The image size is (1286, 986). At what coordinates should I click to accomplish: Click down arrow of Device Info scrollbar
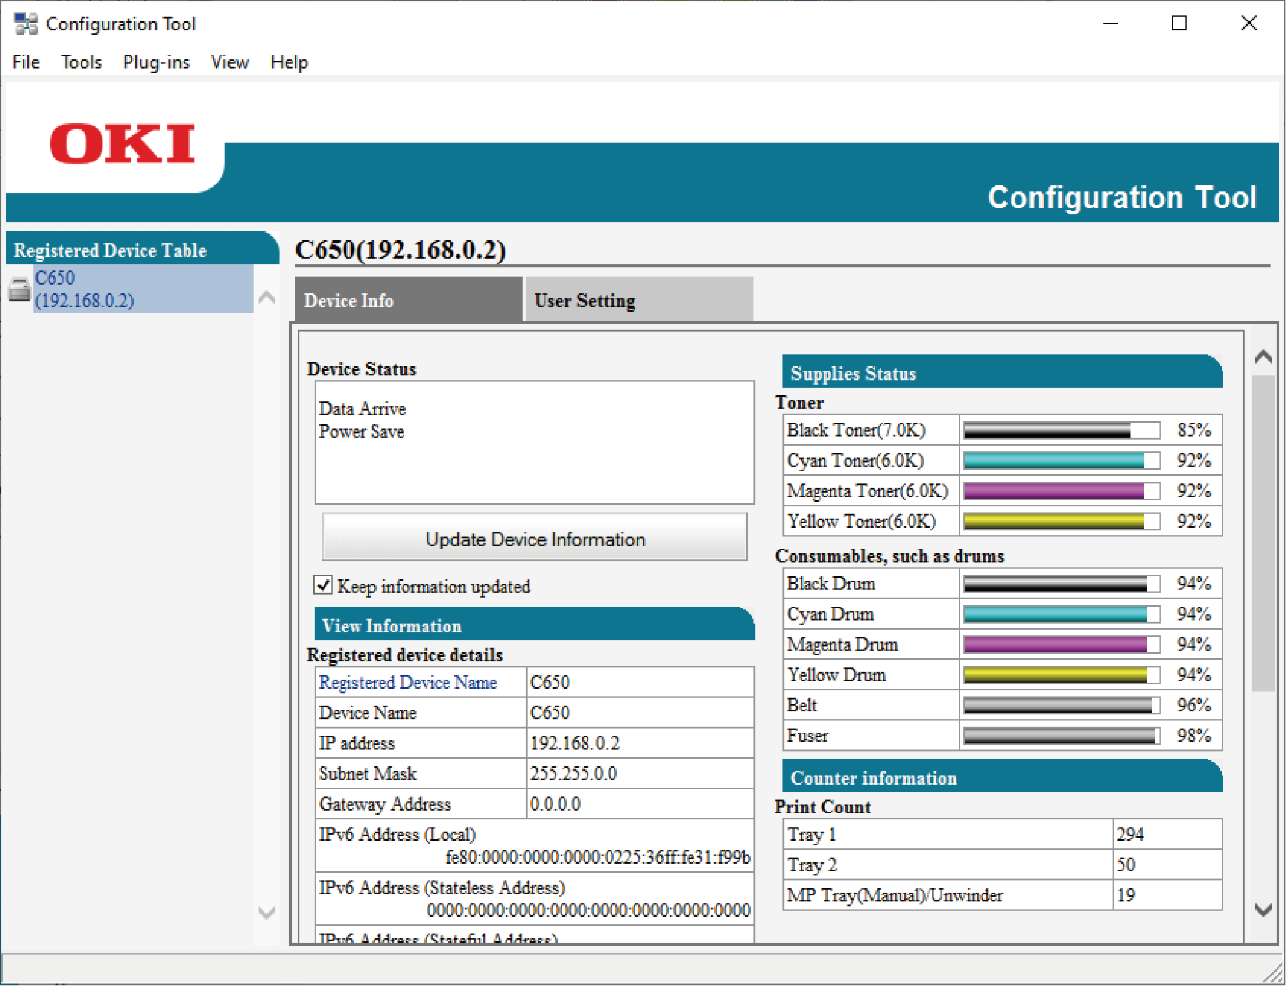(1263, 909)
